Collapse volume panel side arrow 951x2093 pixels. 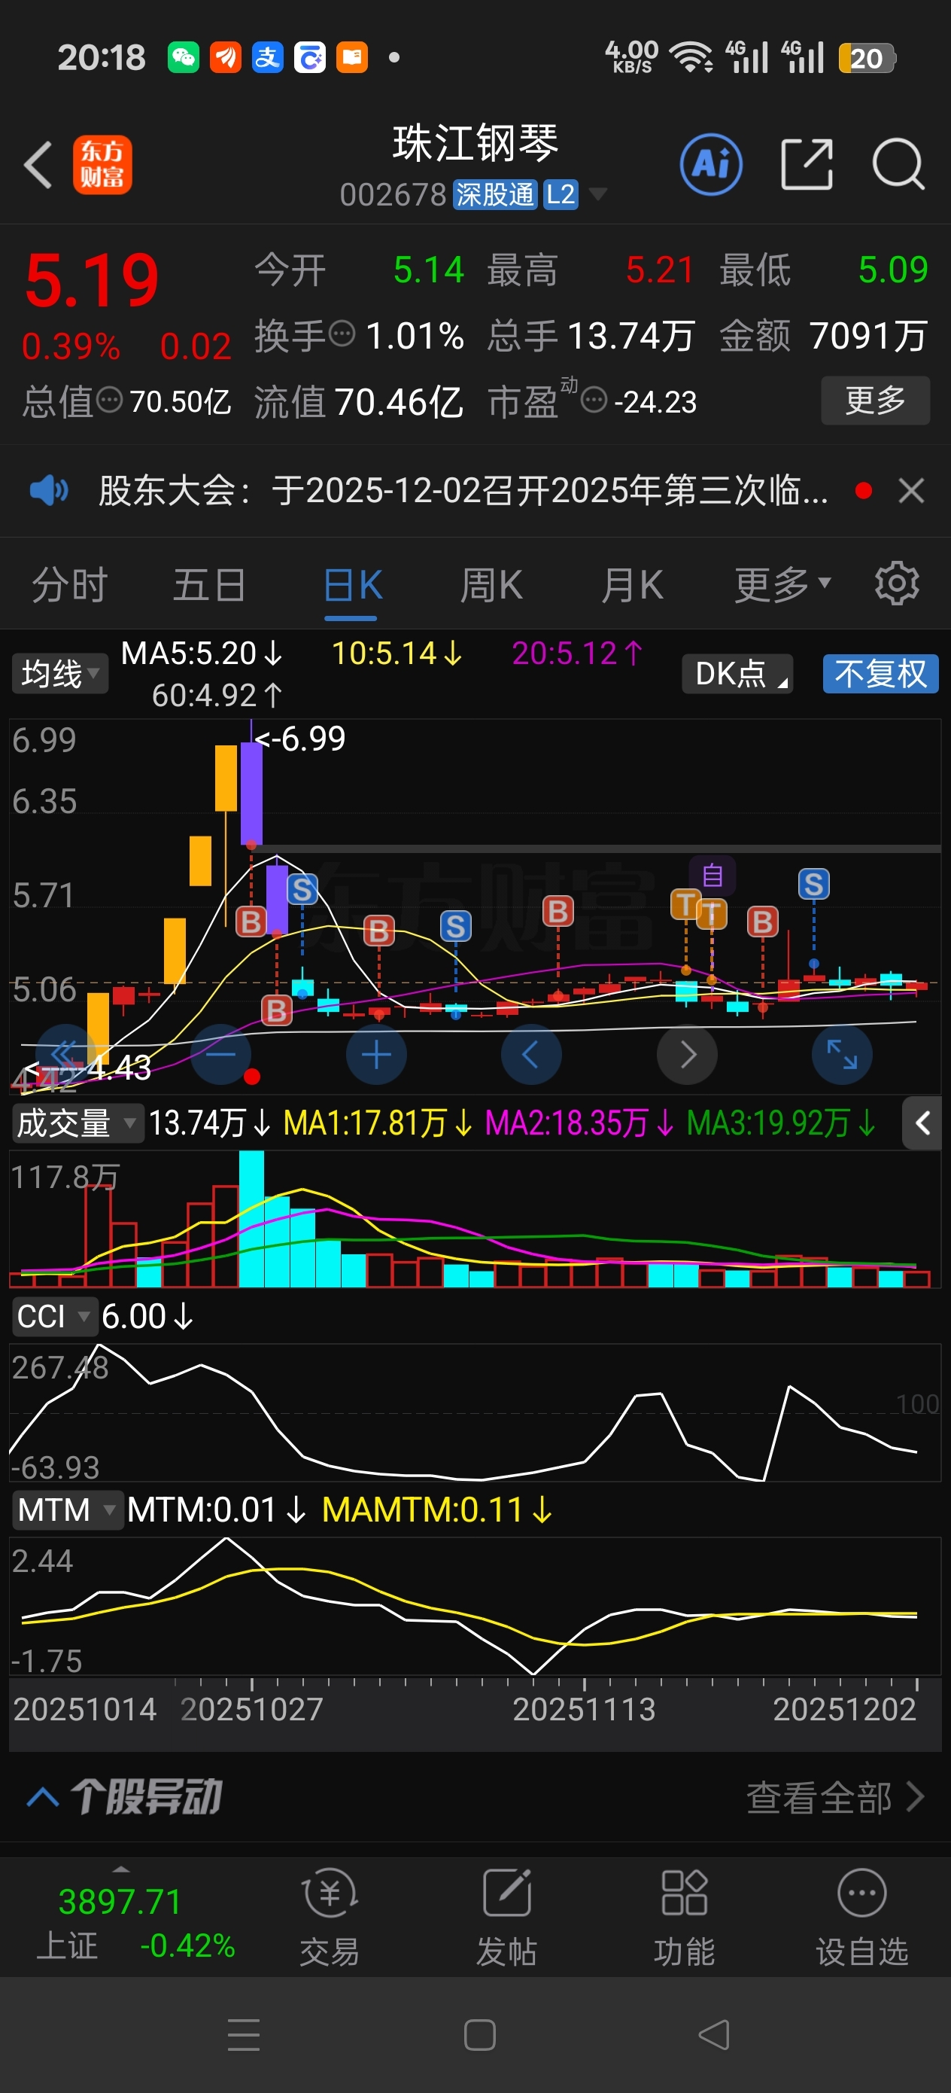pyautogui.click(x=922, y=1124)
